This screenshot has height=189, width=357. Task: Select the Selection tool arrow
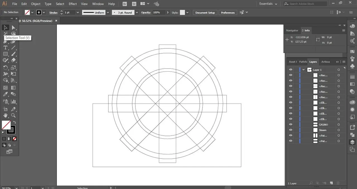5,27
